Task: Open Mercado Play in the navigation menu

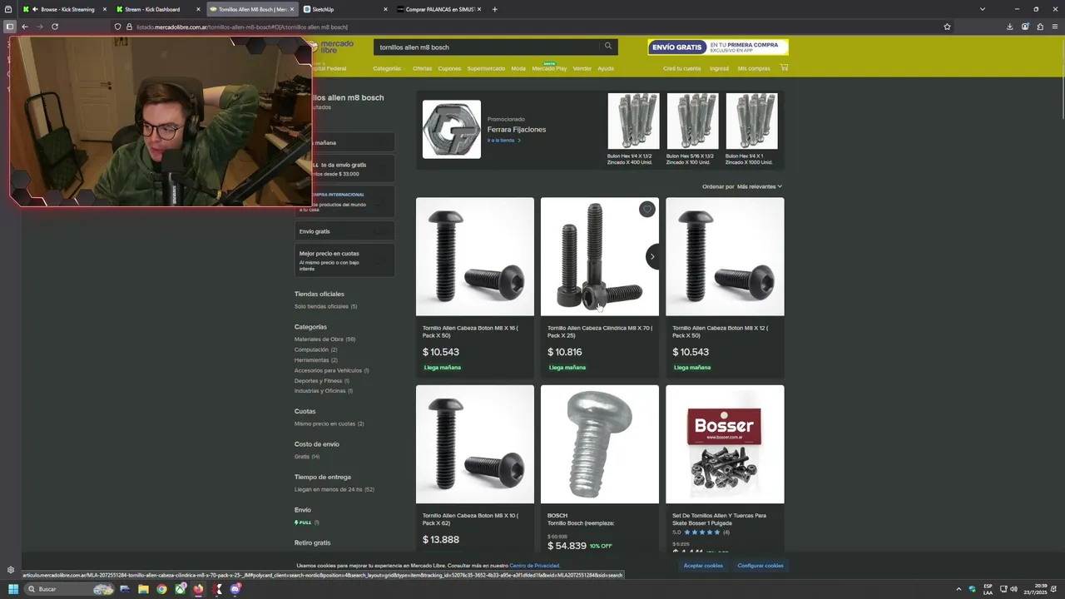Action: coord(549,68)
